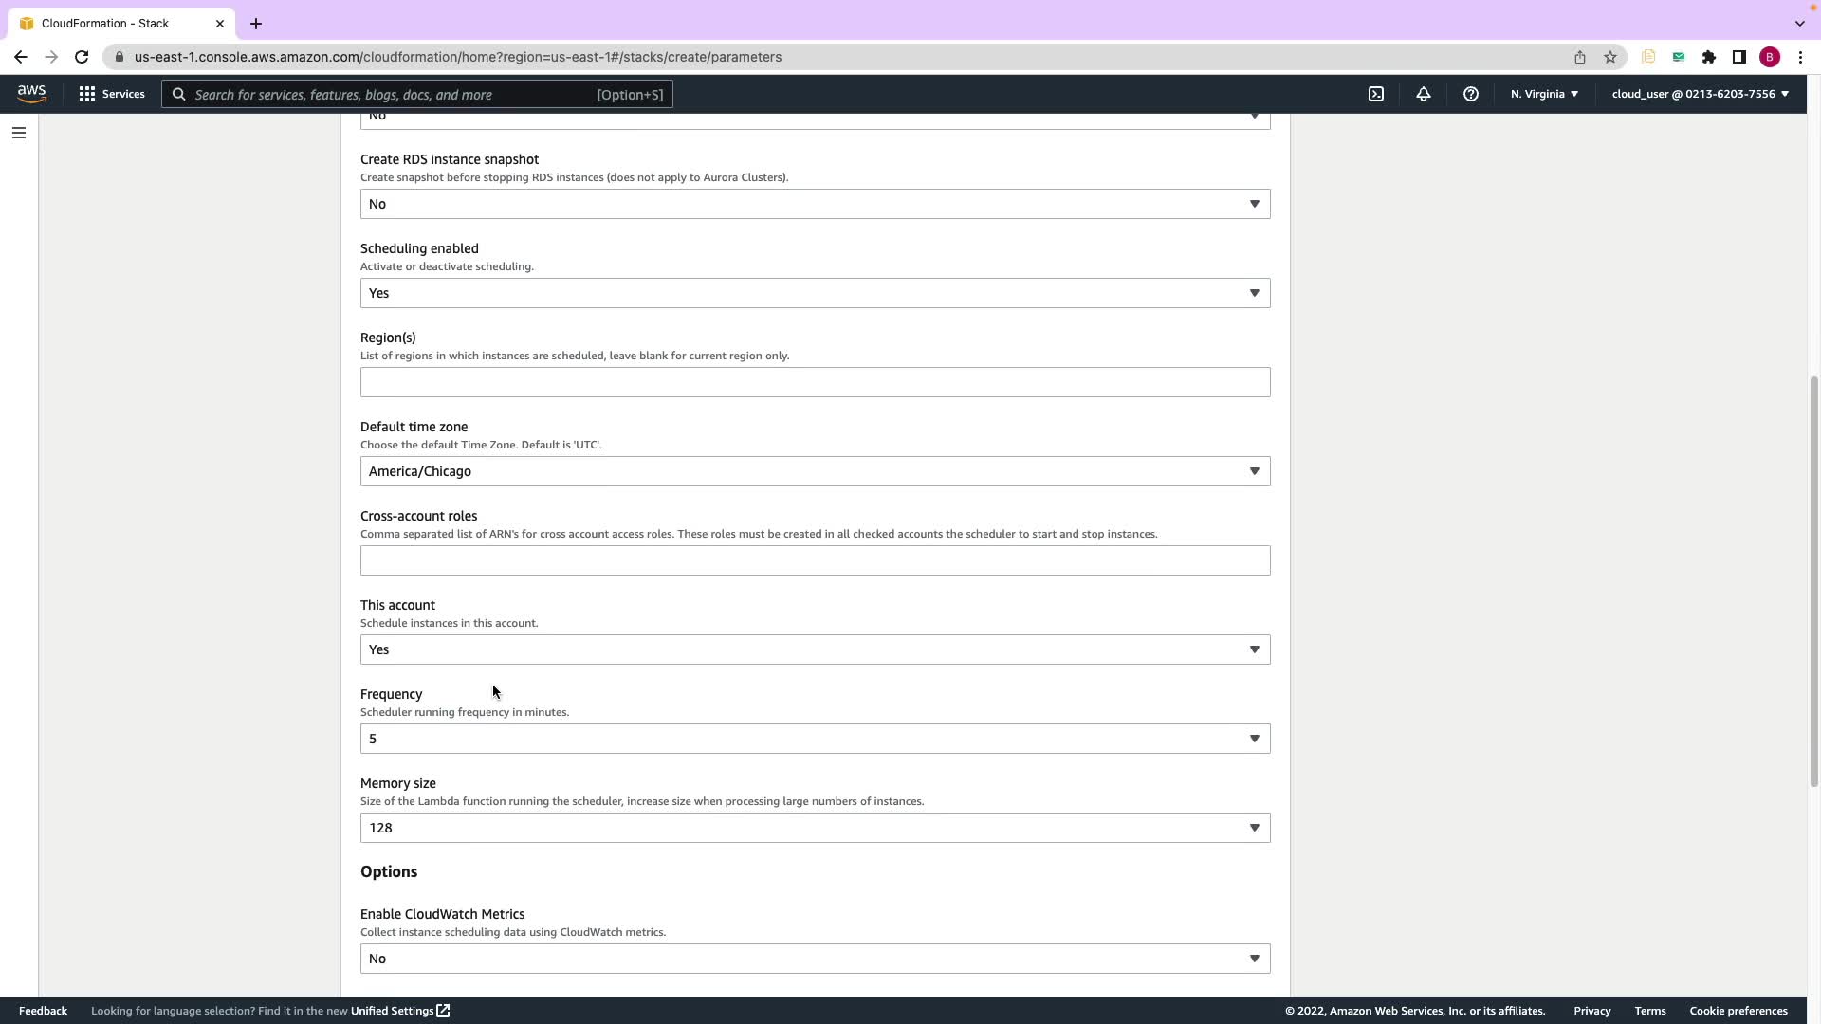Reload the page in browser

(82, 57)
